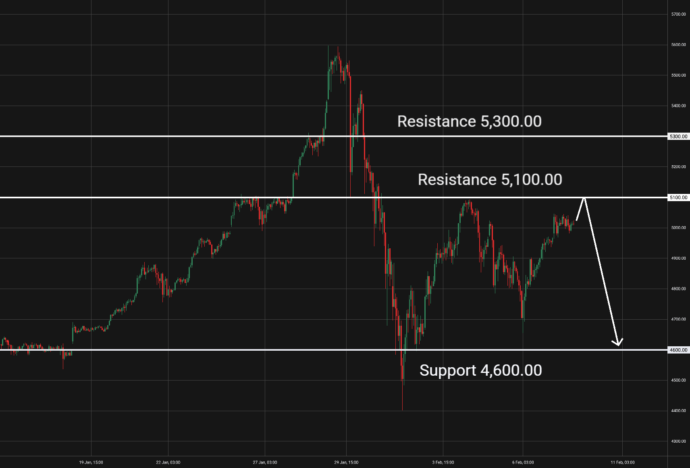Click the 19 Jan, 15:00 time label

click(91, 462)
